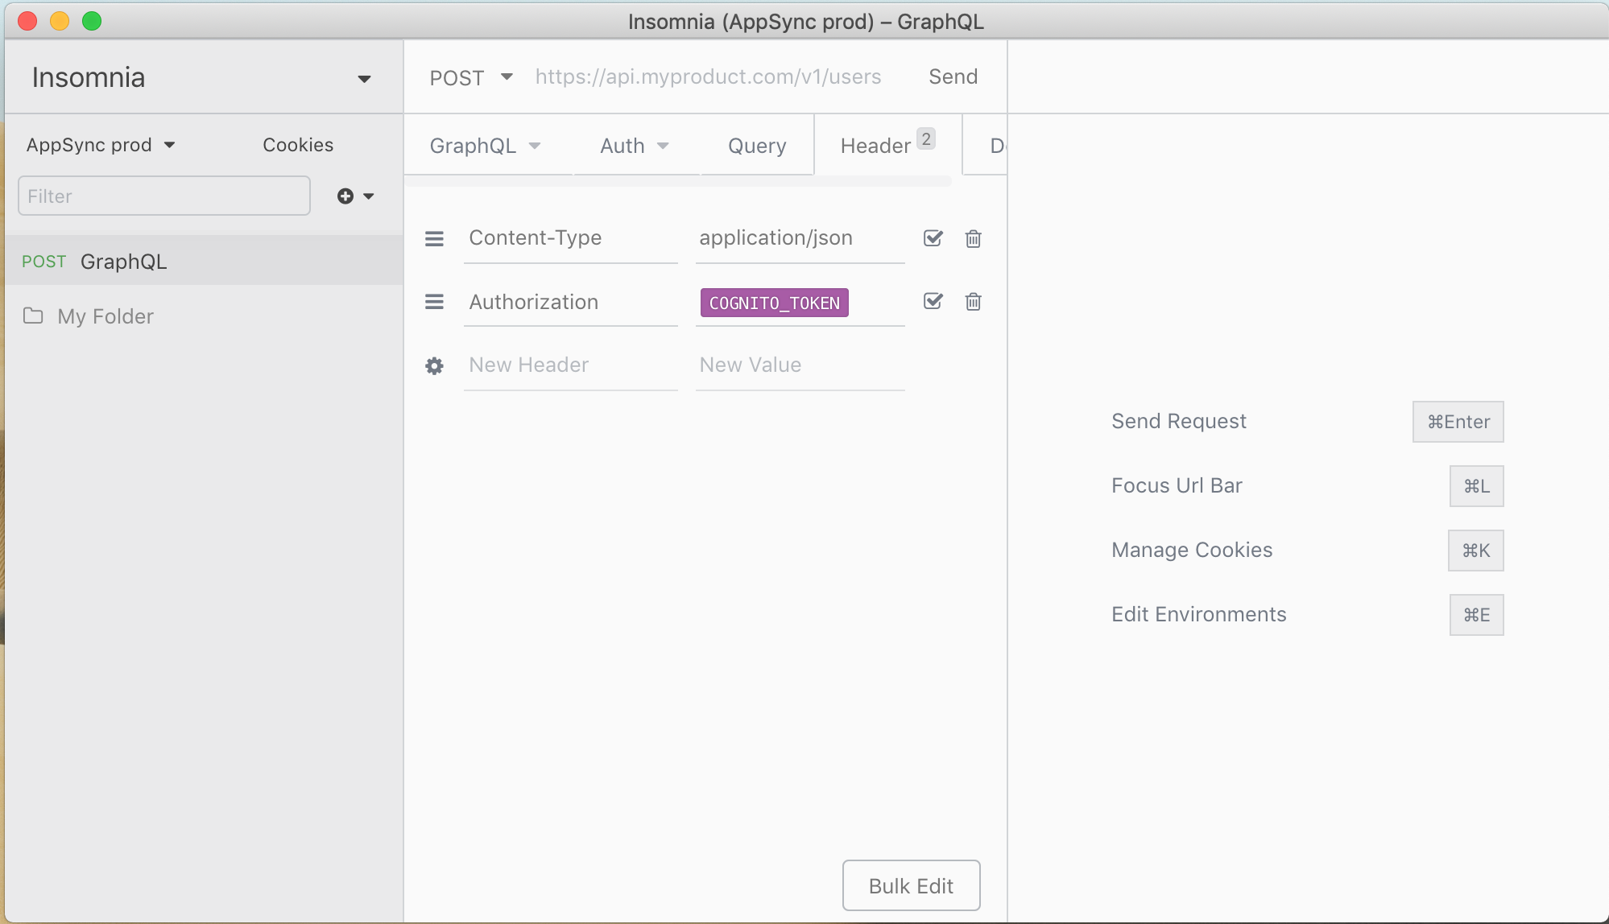Select the My Folder folder icon

(x=33, y=316)
